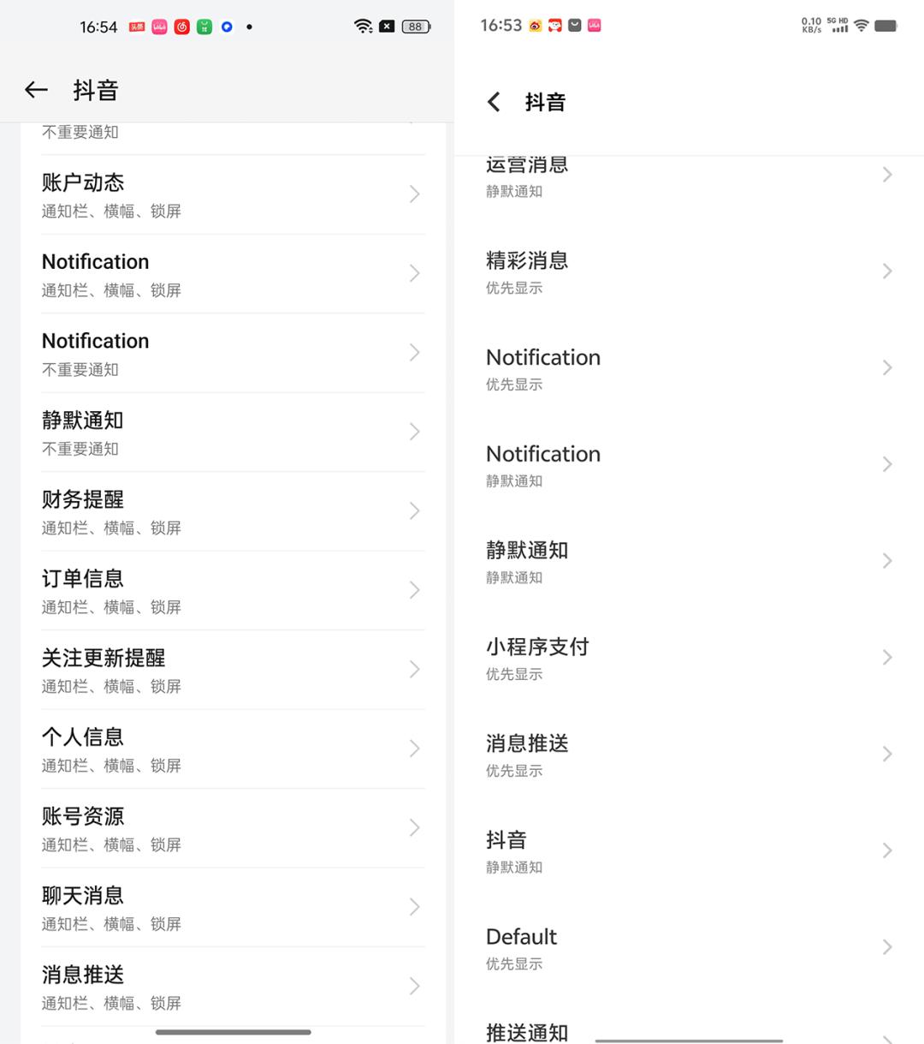Viewport: 924px width, 1044px height.
Task: Open the right phone's Notification channel marked 静默通知
Action: click(x=690, y=465)
